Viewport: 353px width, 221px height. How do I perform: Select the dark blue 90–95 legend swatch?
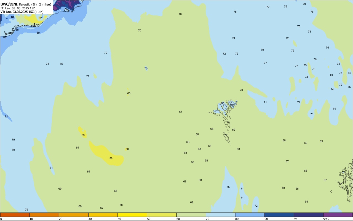coord(279,215)
